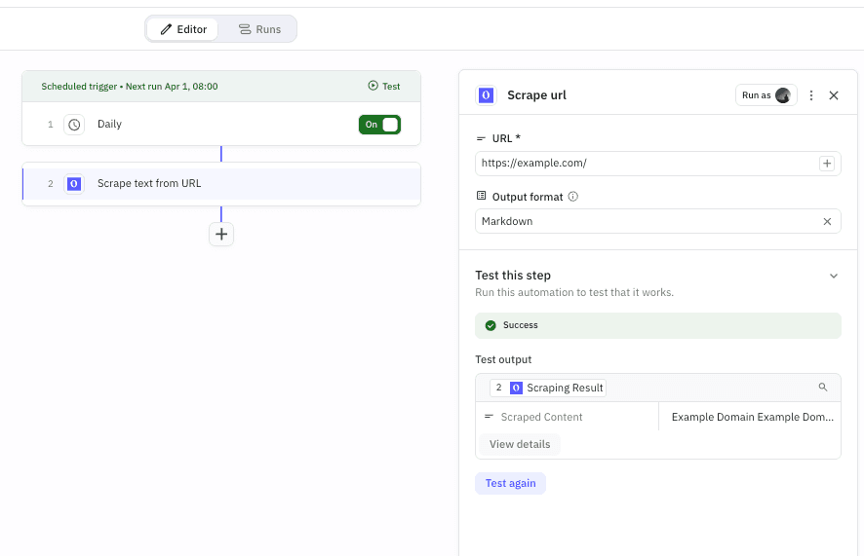Image resolution: width=864 pixels, height=556 pixels.
Task: Toggle the Daily trigger On switch
Action: coord(379,125)
